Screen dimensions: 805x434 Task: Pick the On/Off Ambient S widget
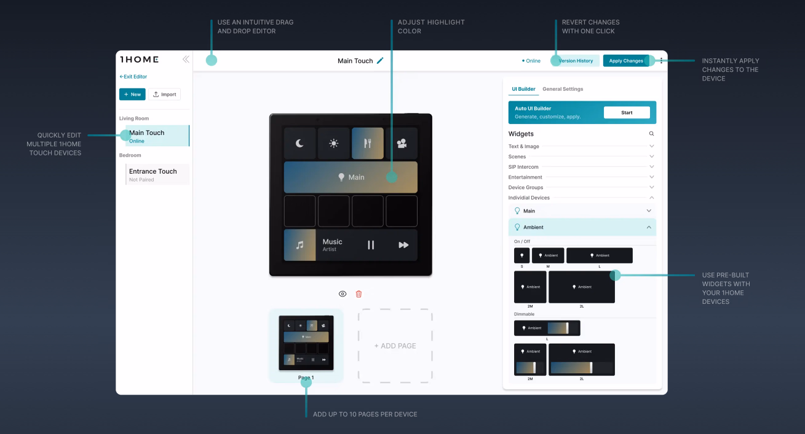pos(521,255)
